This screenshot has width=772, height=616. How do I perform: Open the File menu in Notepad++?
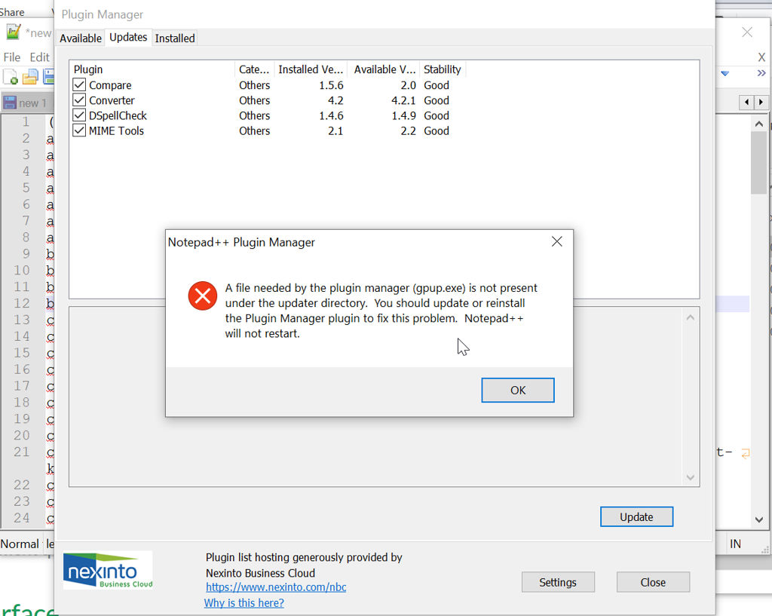(12, 57)
